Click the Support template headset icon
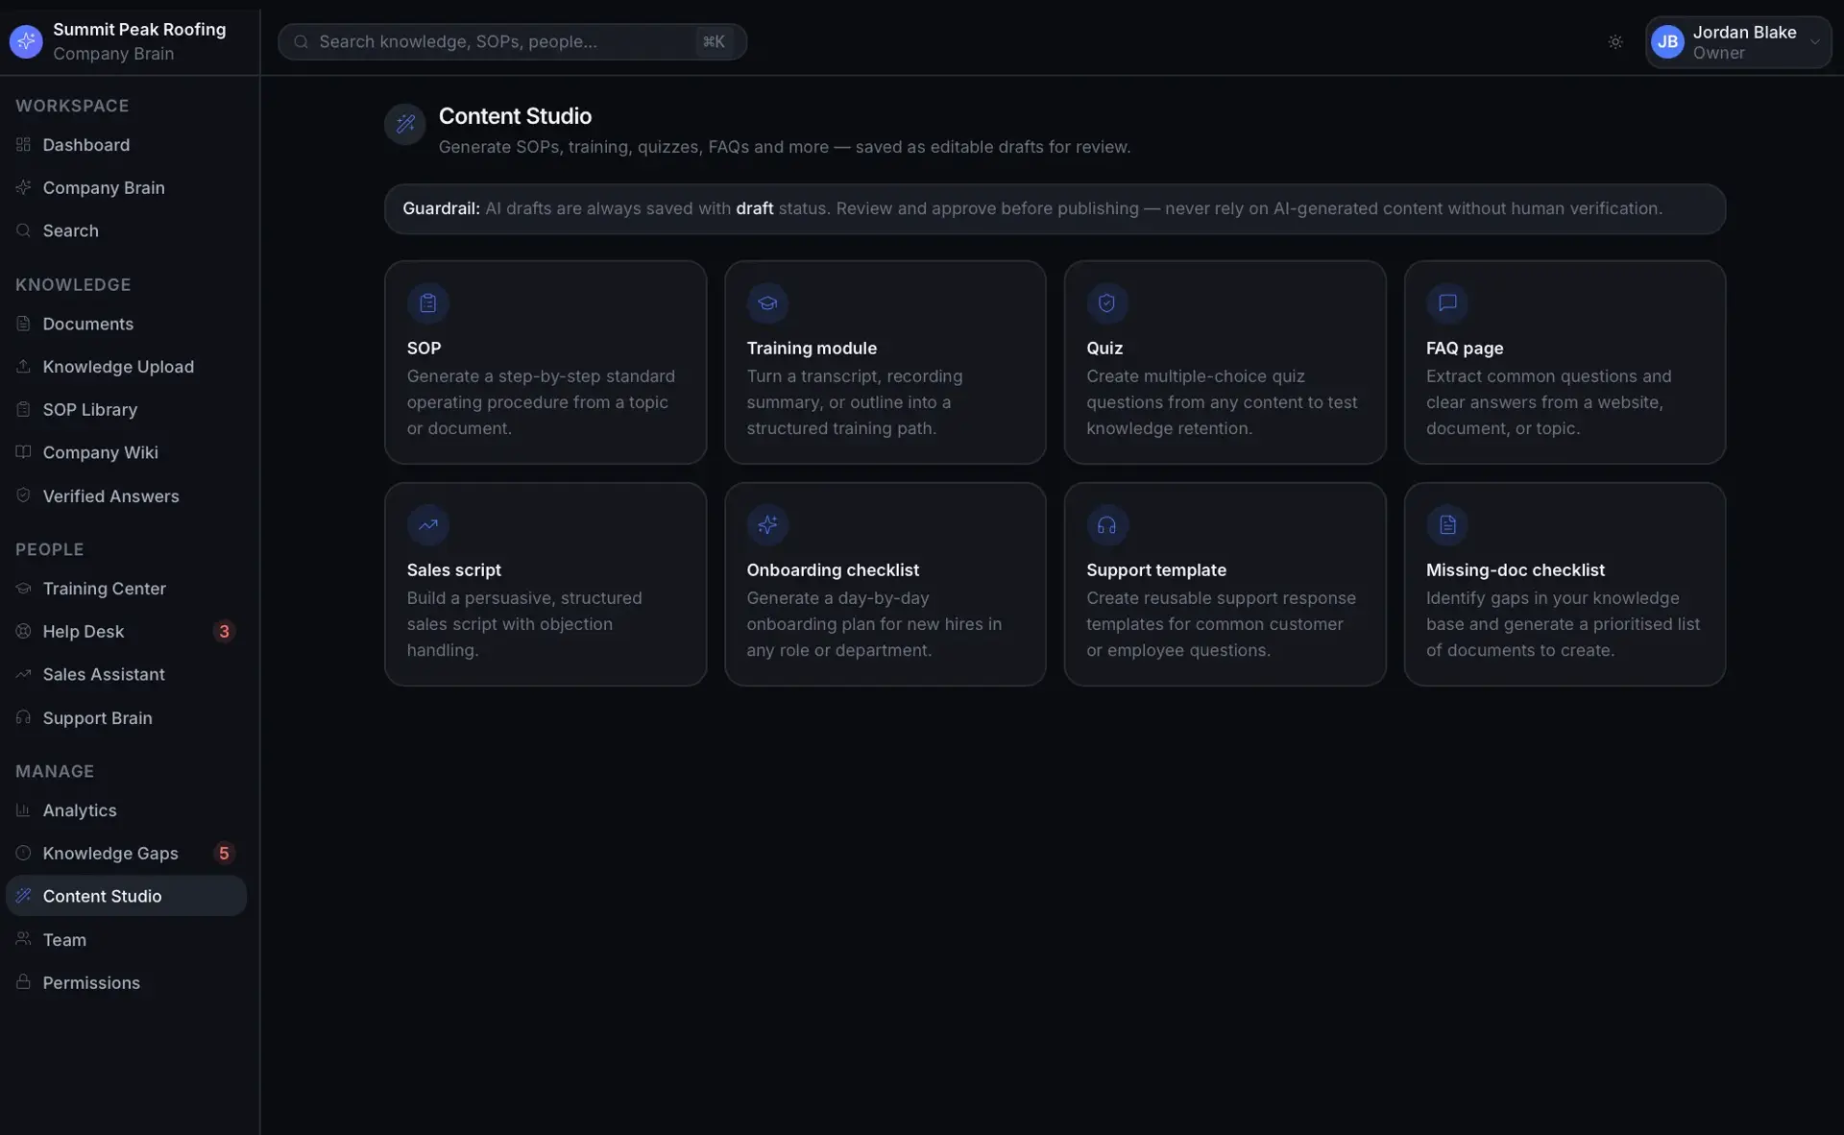Image resolution: width=1844 pixels, height=1135 pixels. point(1106,525)
